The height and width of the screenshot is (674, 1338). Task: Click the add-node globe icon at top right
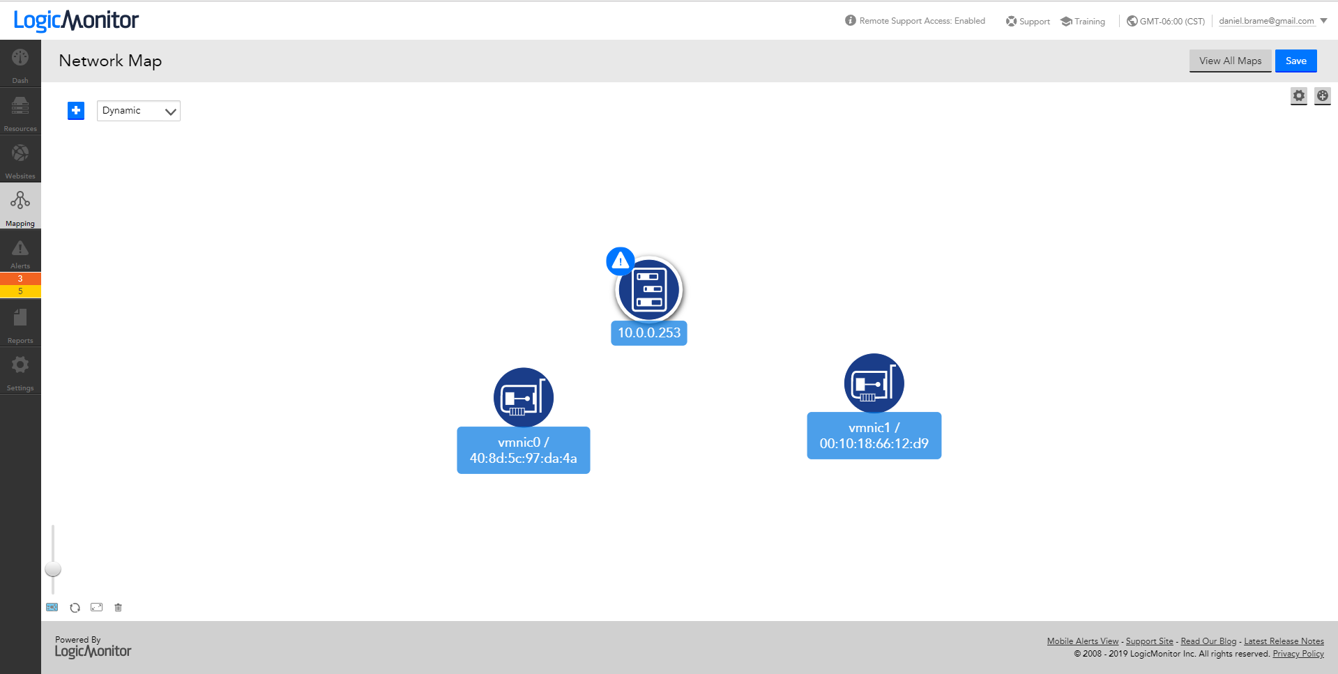[1323, 96]
